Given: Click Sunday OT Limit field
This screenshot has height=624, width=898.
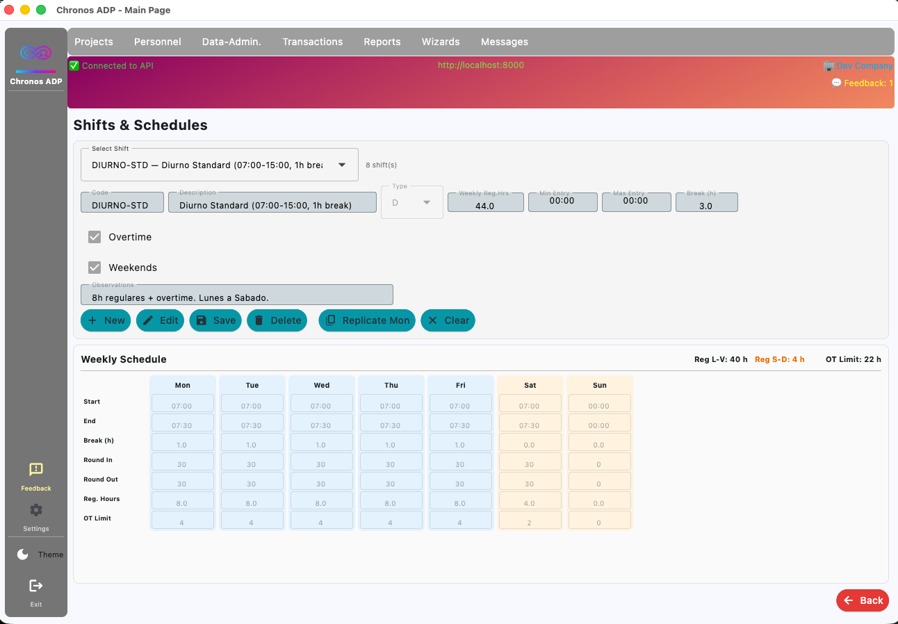Looking at the screenshot, I should pos(599,520).
